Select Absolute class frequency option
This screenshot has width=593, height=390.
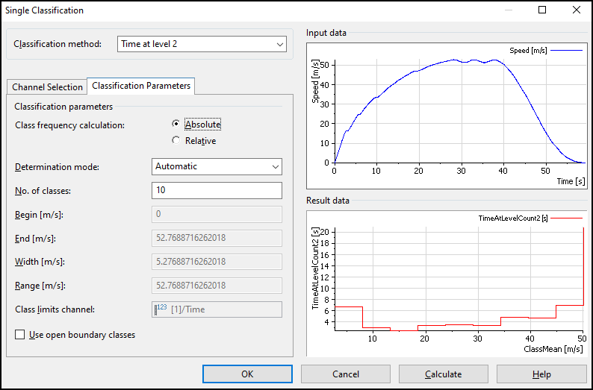pos(176,125)
